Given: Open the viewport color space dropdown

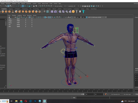Looking at the screenshot, I should 96,17.
